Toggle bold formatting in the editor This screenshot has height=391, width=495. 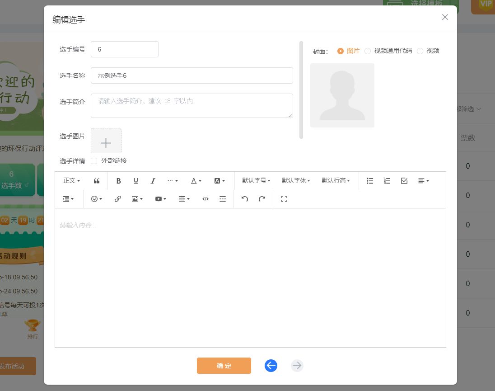118,181
